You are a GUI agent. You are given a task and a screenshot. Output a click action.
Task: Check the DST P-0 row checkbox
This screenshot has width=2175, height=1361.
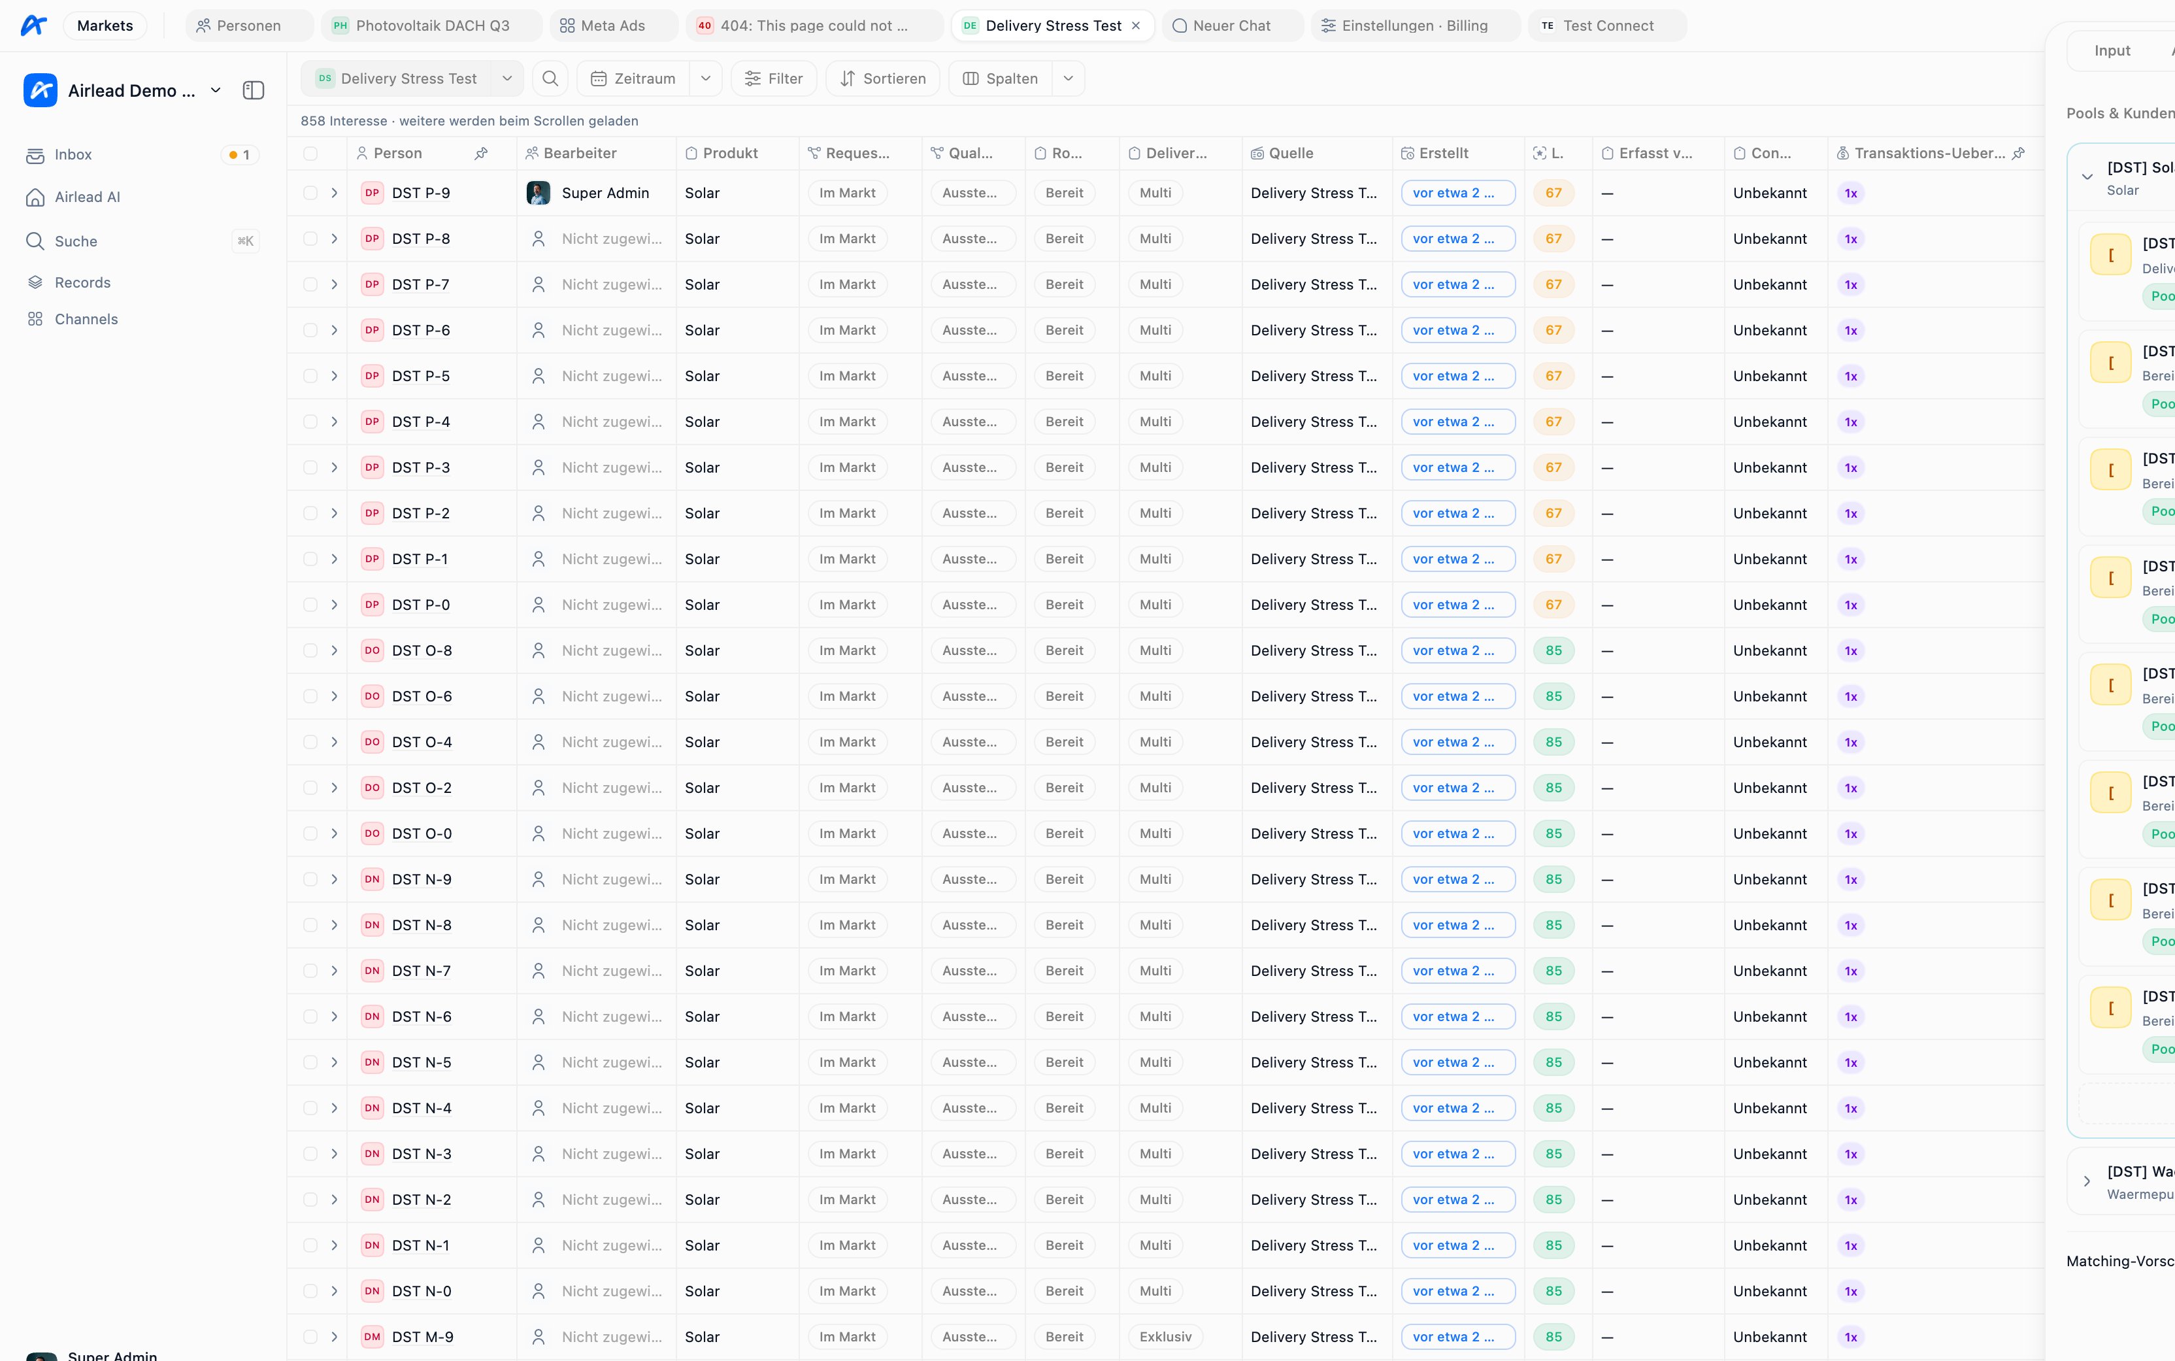(310, 605)
